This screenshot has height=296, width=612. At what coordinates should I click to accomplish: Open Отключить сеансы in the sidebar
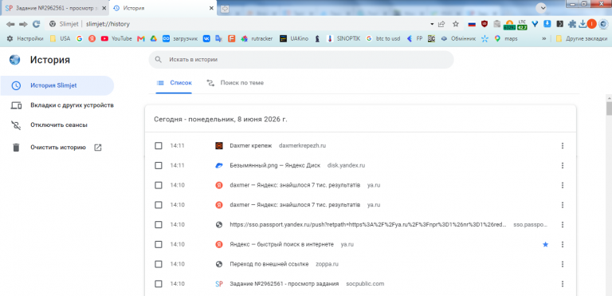point(49,125)
